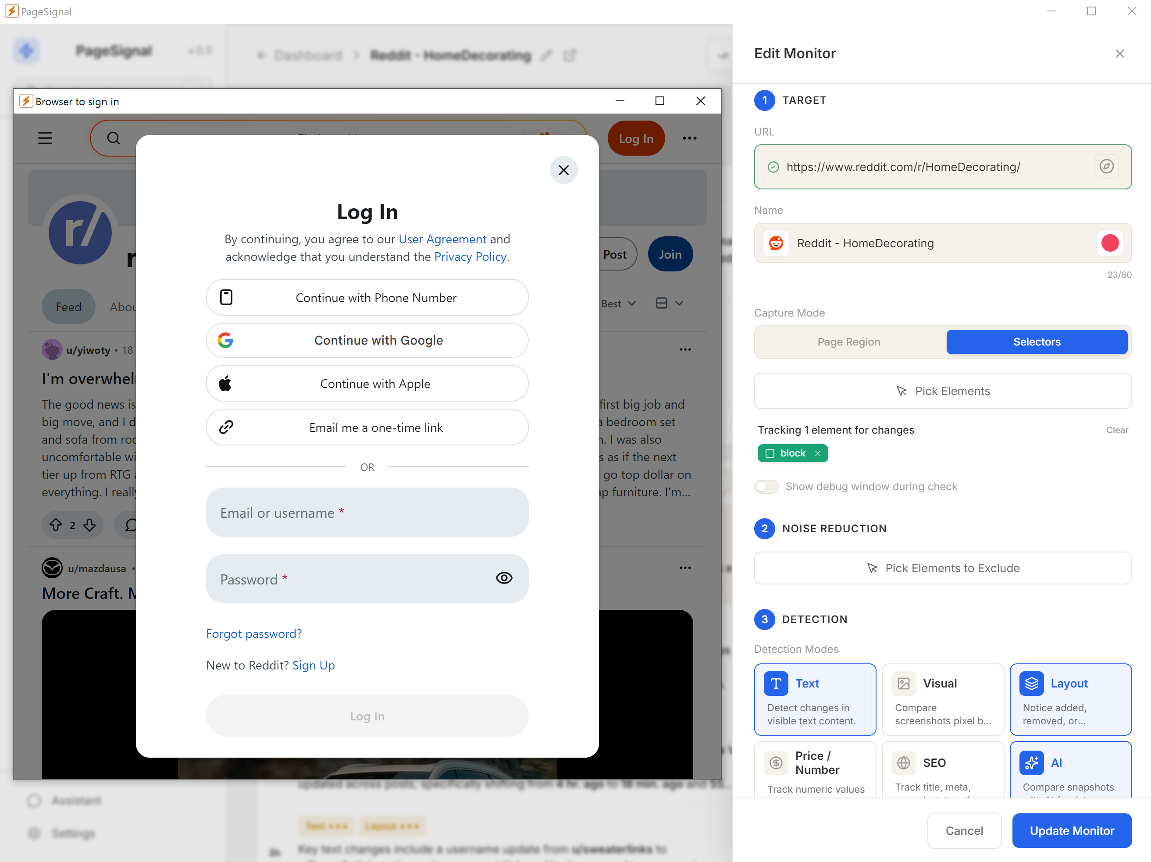Click the link icon for one-time email
Viewport: 1151px width, 862px height.
[x=226, y=427]
